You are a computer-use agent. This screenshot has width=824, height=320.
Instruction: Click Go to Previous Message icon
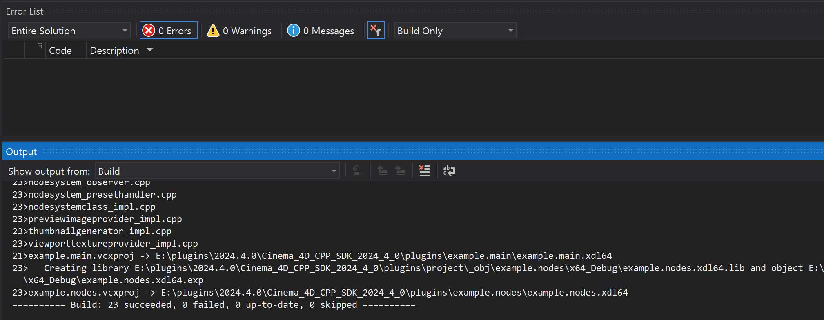pos(383,171)
